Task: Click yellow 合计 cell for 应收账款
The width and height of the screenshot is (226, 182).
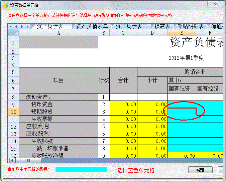Action: point(123,141)
